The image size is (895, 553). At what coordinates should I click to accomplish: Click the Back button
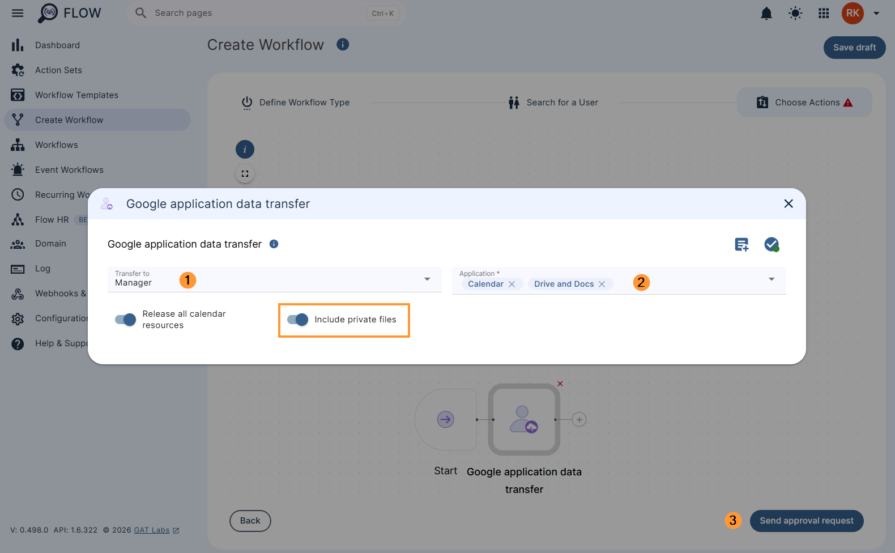[x=250, y=521]
